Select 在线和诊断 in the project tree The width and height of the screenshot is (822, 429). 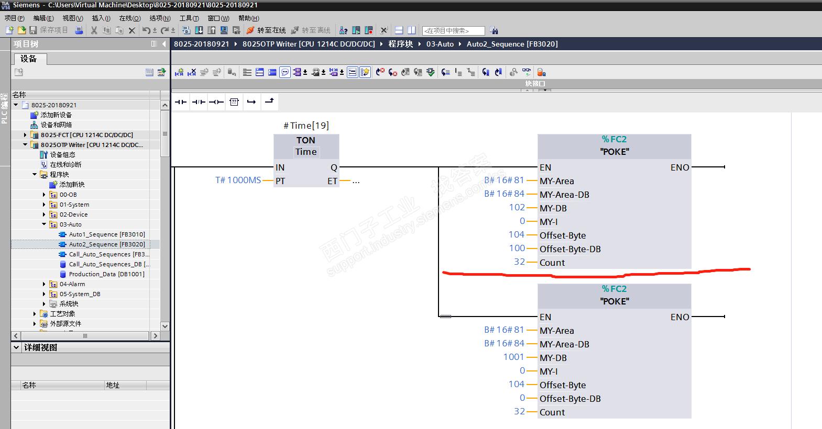[65, 165]
